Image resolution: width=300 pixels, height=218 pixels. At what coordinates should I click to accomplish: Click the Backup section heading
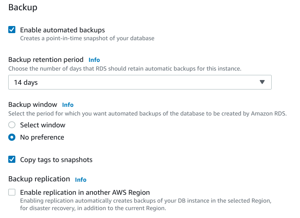[x=23, y=7]
